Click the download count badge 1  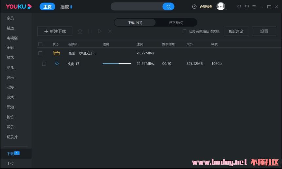point(17,153)
